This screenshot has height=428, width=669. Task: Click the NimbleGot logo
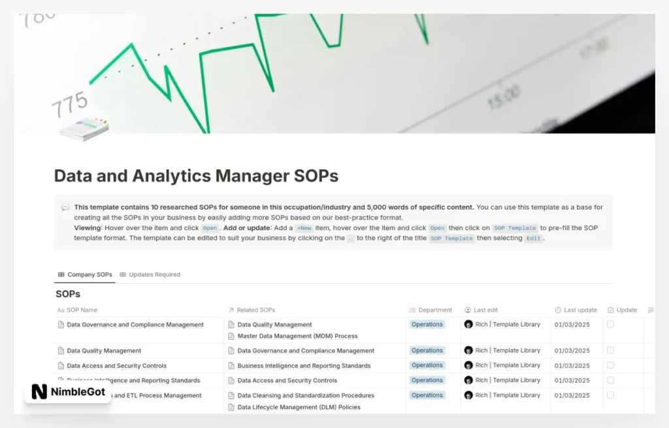pyautogui.click(x=67, y=393)
